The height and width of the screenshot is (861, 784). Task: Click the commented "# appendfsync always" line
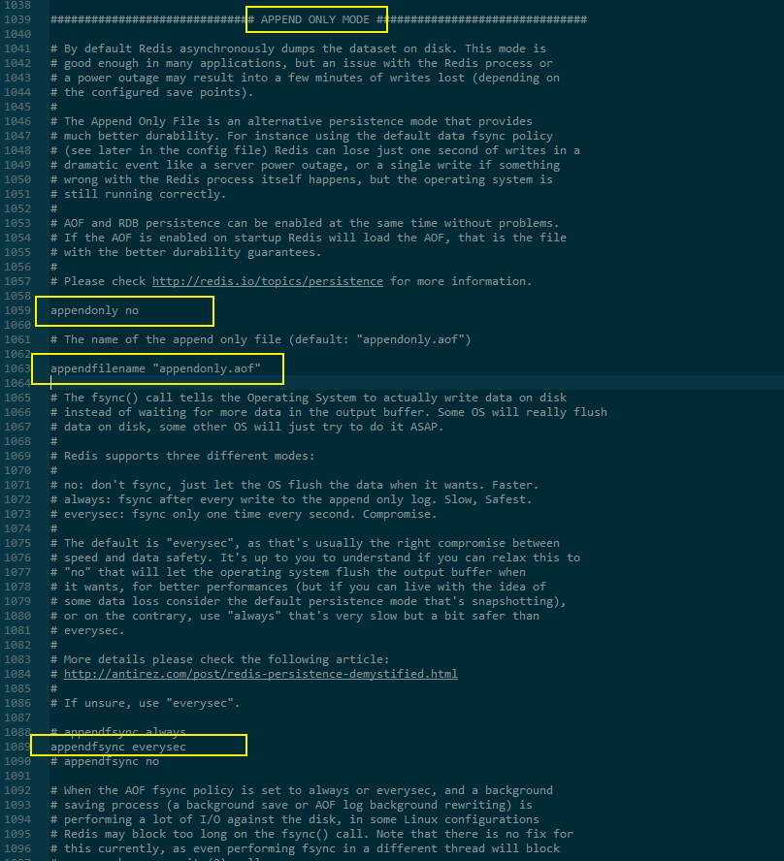tap(118, 732)
